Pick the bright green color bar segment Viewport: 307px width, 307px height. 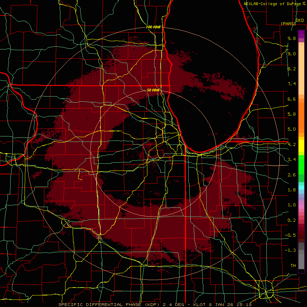[301, 164]
